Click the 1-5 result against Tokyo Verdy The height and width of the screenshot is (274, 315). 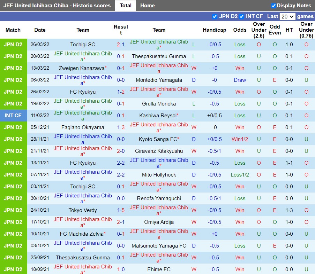coord(121,210)
